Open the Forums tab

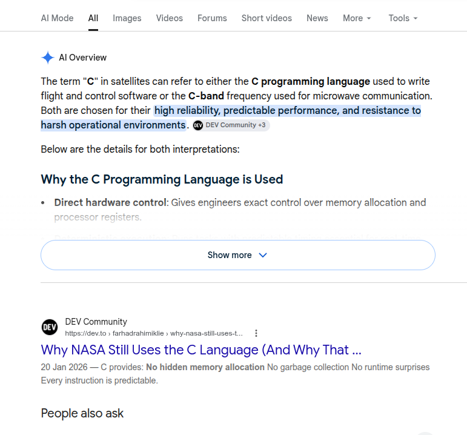point(212,18)
